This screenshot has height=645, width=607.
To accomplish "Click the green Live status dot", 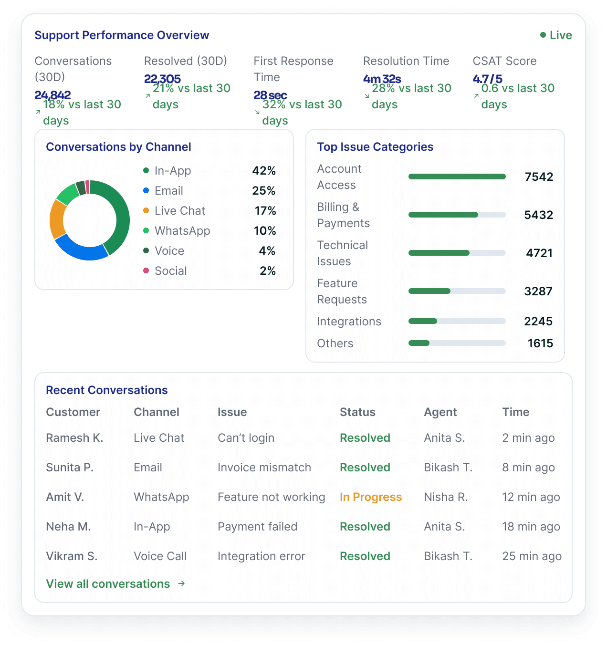I will pos(543,35).
